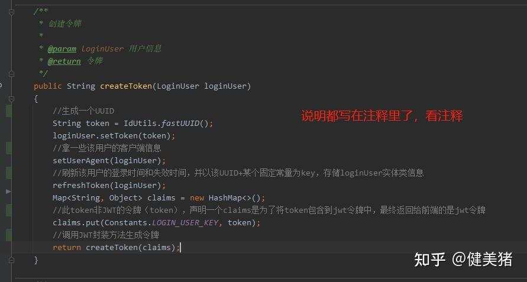Click the "用户信息" text in the Javadoc
Viewport: 527px width, 282px height.
point(145,48)
